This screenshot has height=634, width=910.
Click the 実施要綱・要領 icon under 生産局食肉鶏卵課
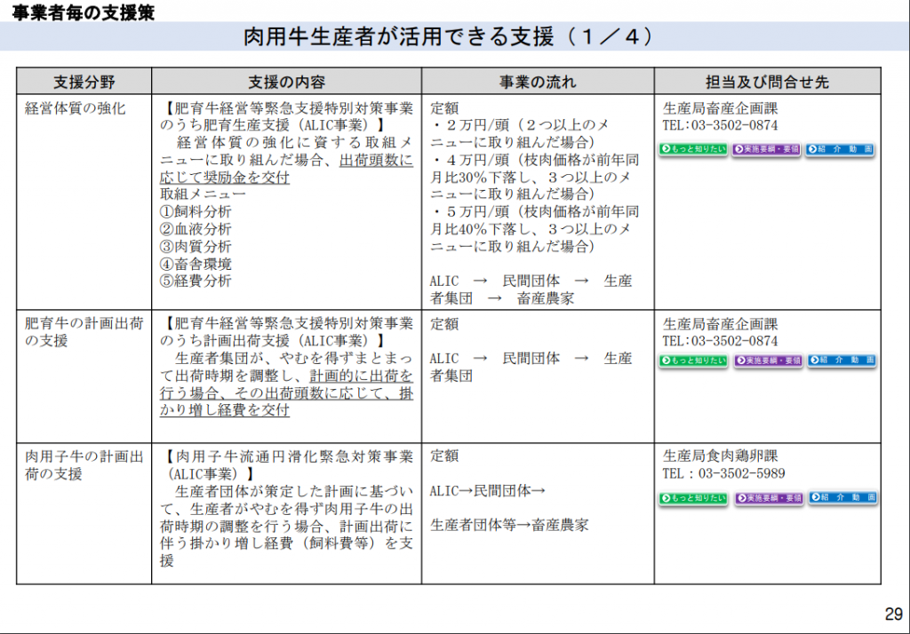766,498
